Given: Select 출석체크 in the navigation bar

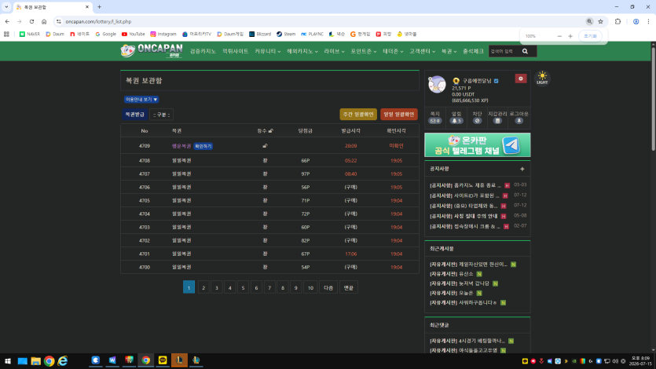Looking at the screenshot, I should 473,51.
